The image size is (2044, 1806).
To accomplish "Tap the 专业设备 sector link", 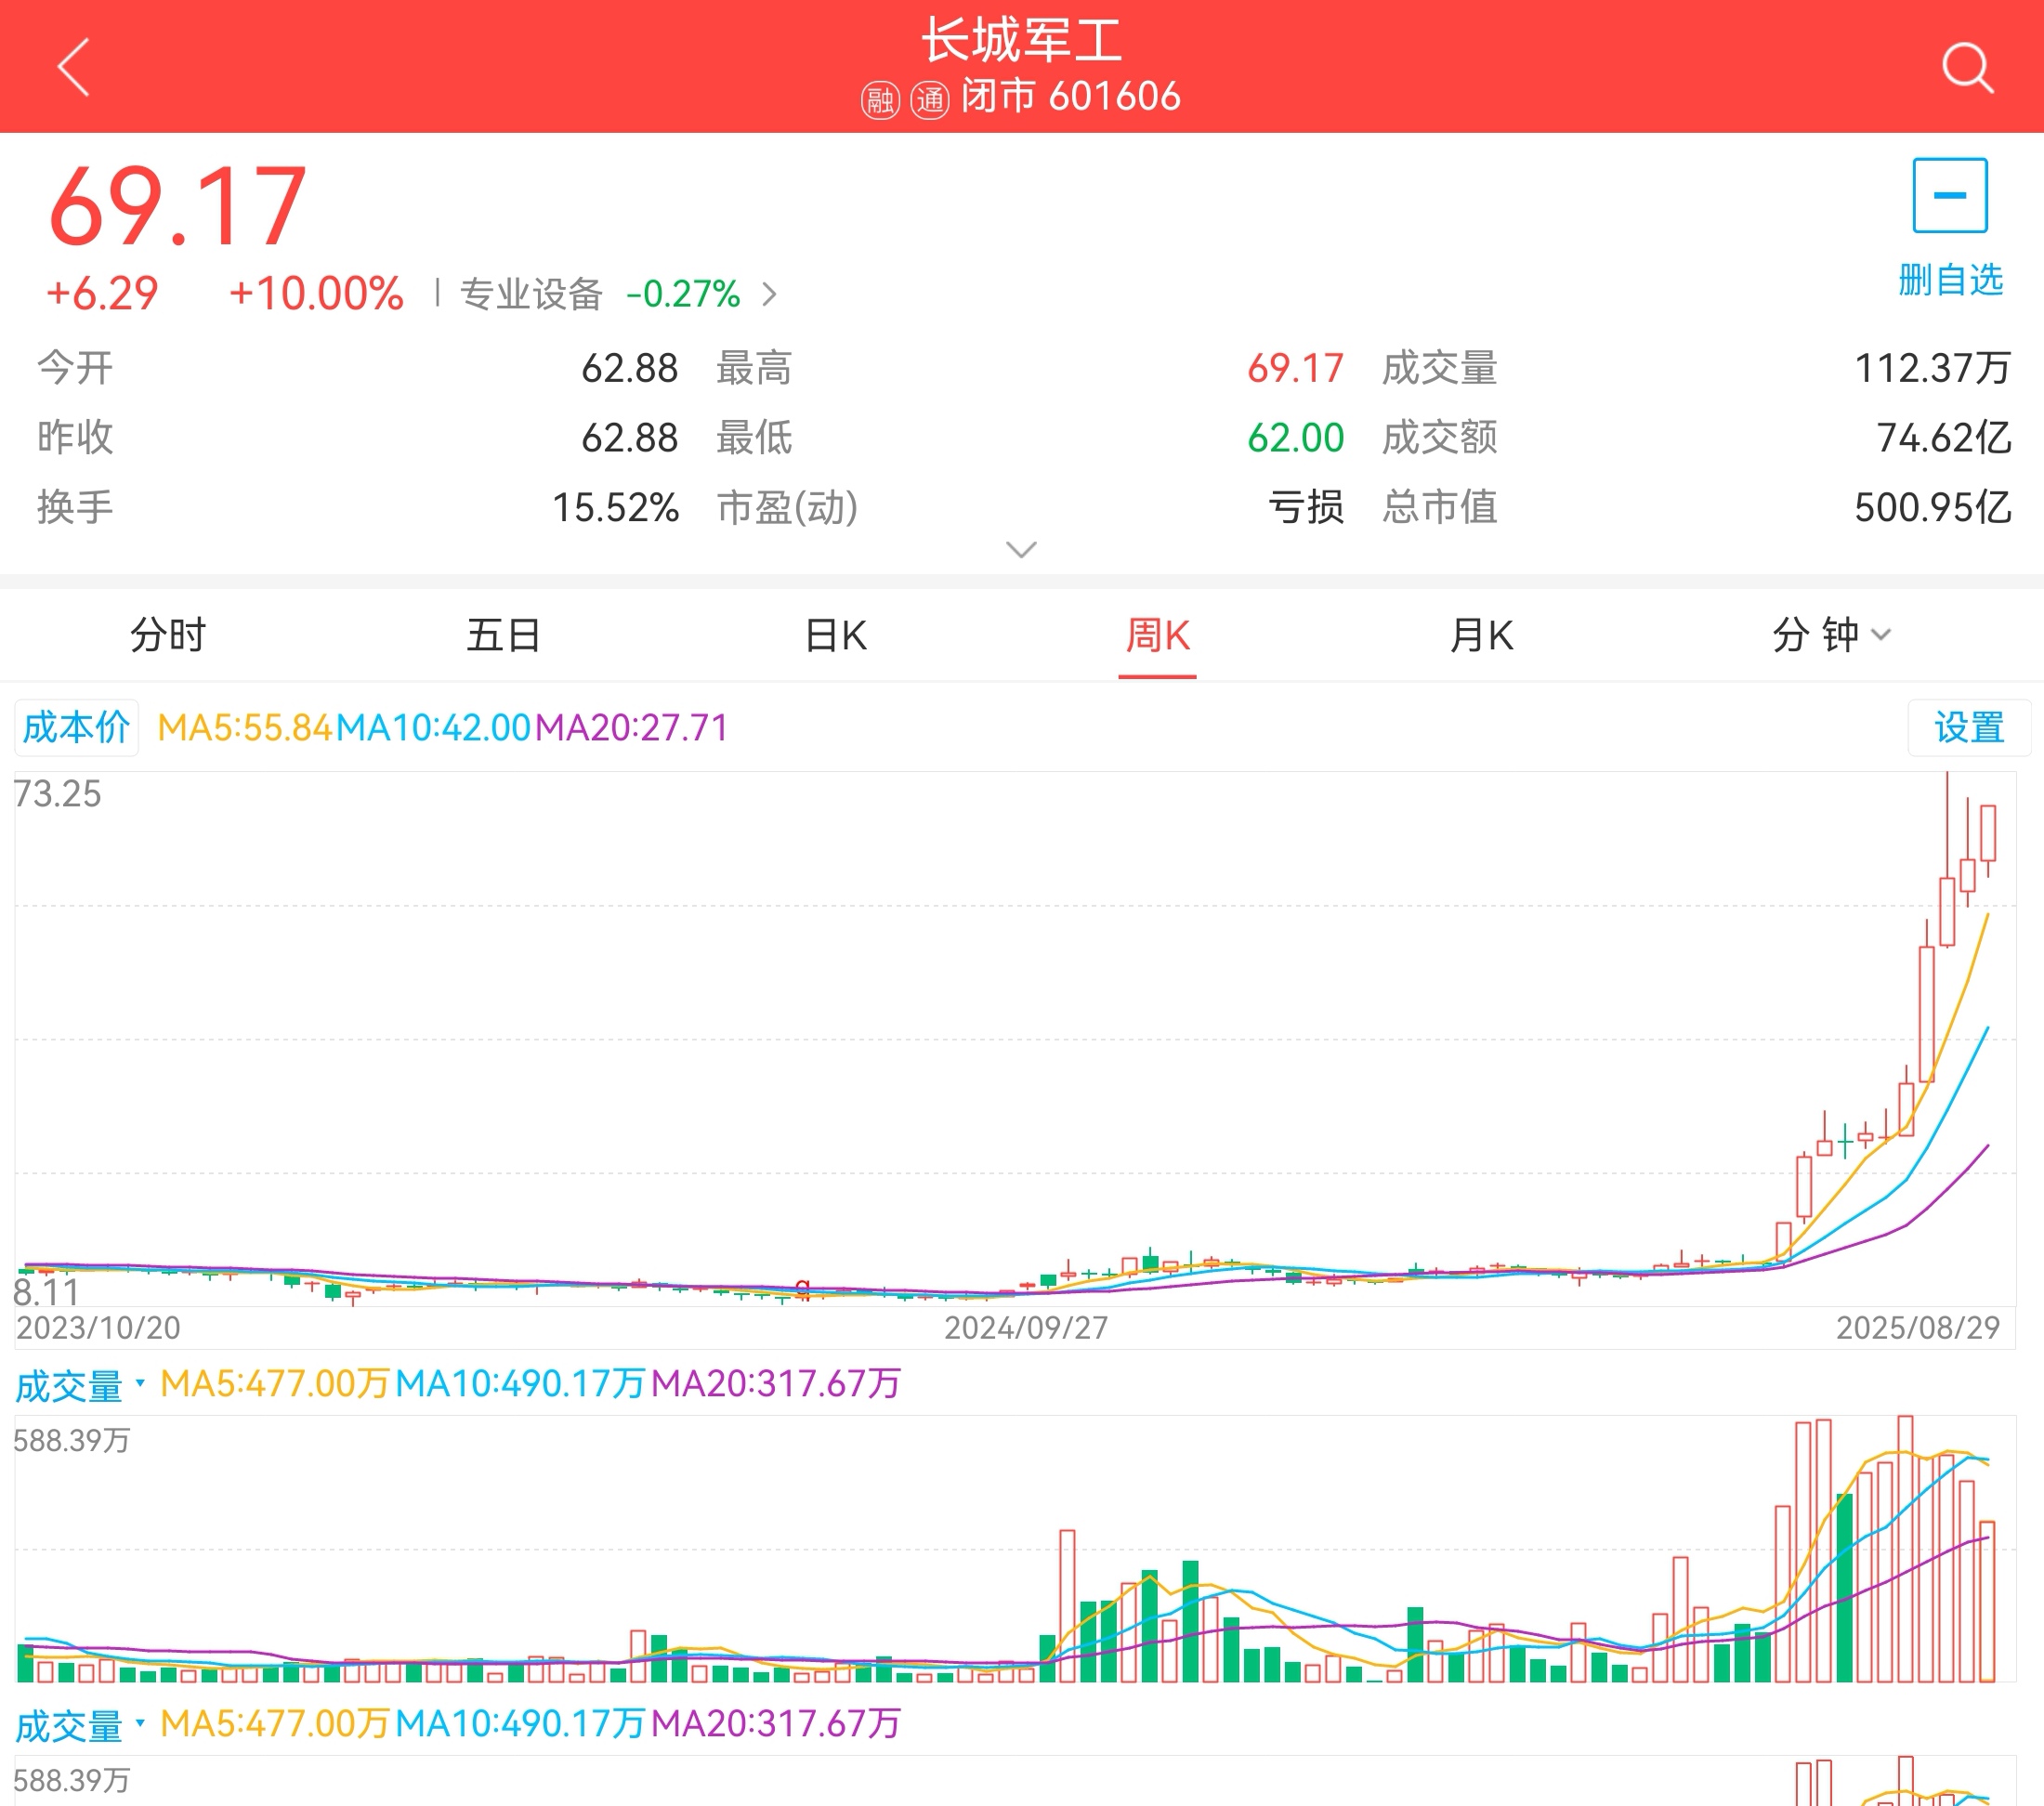I will (x=531, y=294).
